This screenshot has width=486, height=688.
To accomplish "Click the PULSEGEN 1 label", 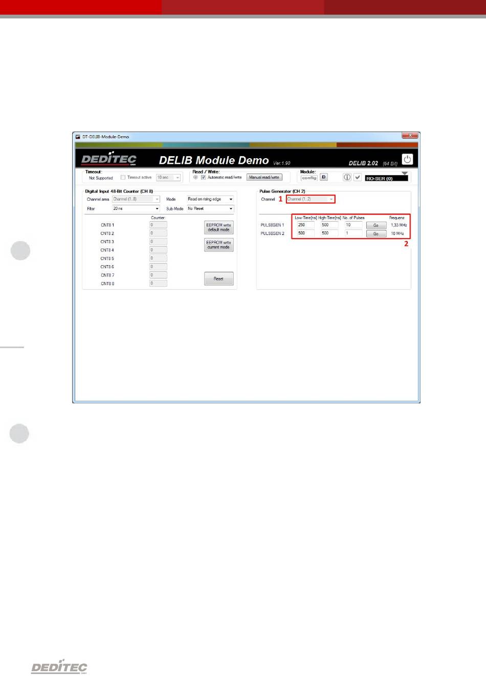I will pos(272,225).
